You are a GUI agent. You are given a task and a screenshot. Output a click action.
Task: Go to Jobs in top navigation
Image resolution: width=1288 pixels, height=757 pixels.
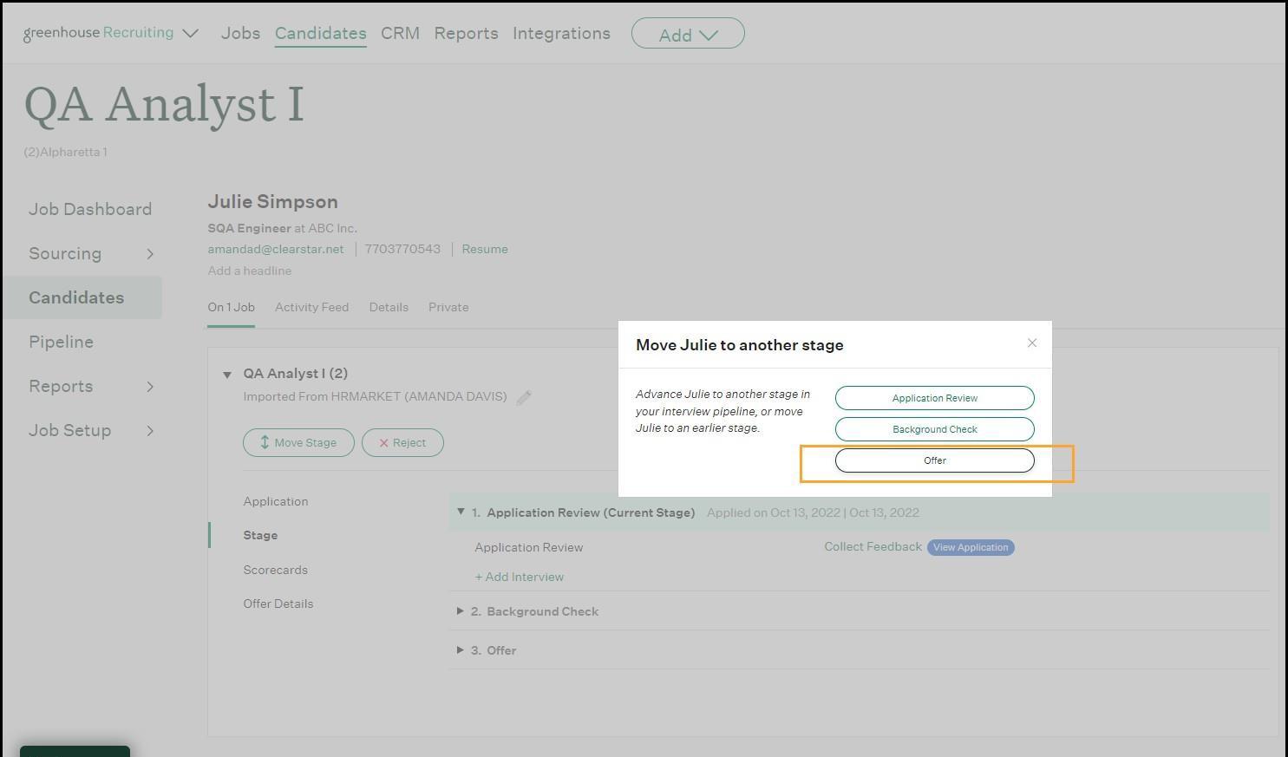[x=240, y=33]
